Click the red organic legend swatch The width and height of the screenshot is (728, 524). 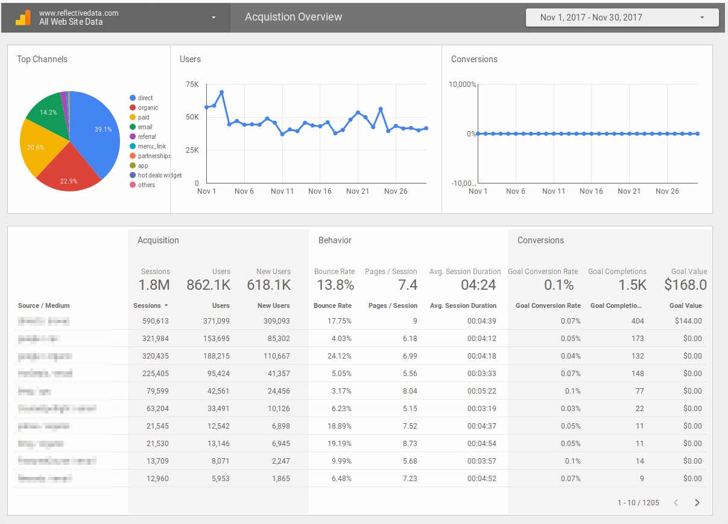(x=132, y=107)
